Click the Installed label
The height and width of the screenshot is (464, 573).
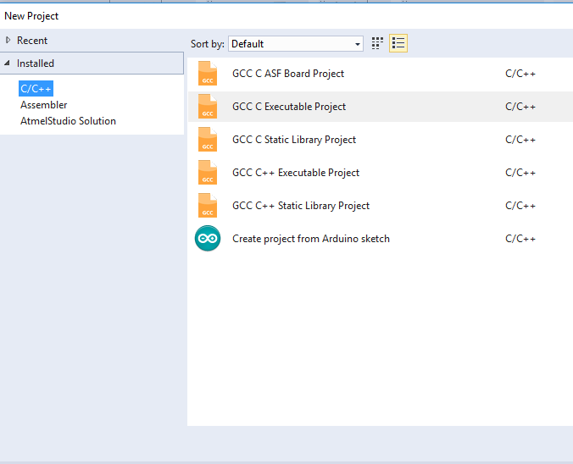[36, 64]
